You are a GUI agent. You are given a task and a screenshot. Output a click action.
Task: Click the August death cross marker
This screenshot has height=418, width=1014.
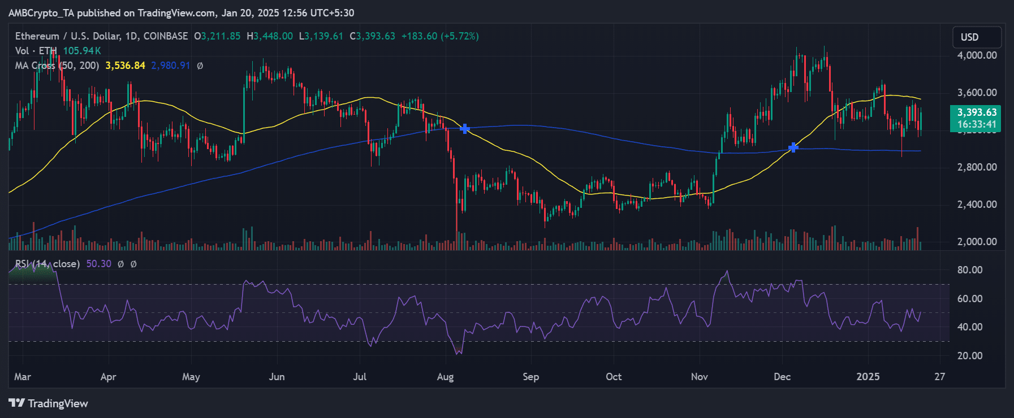[465, 129]
